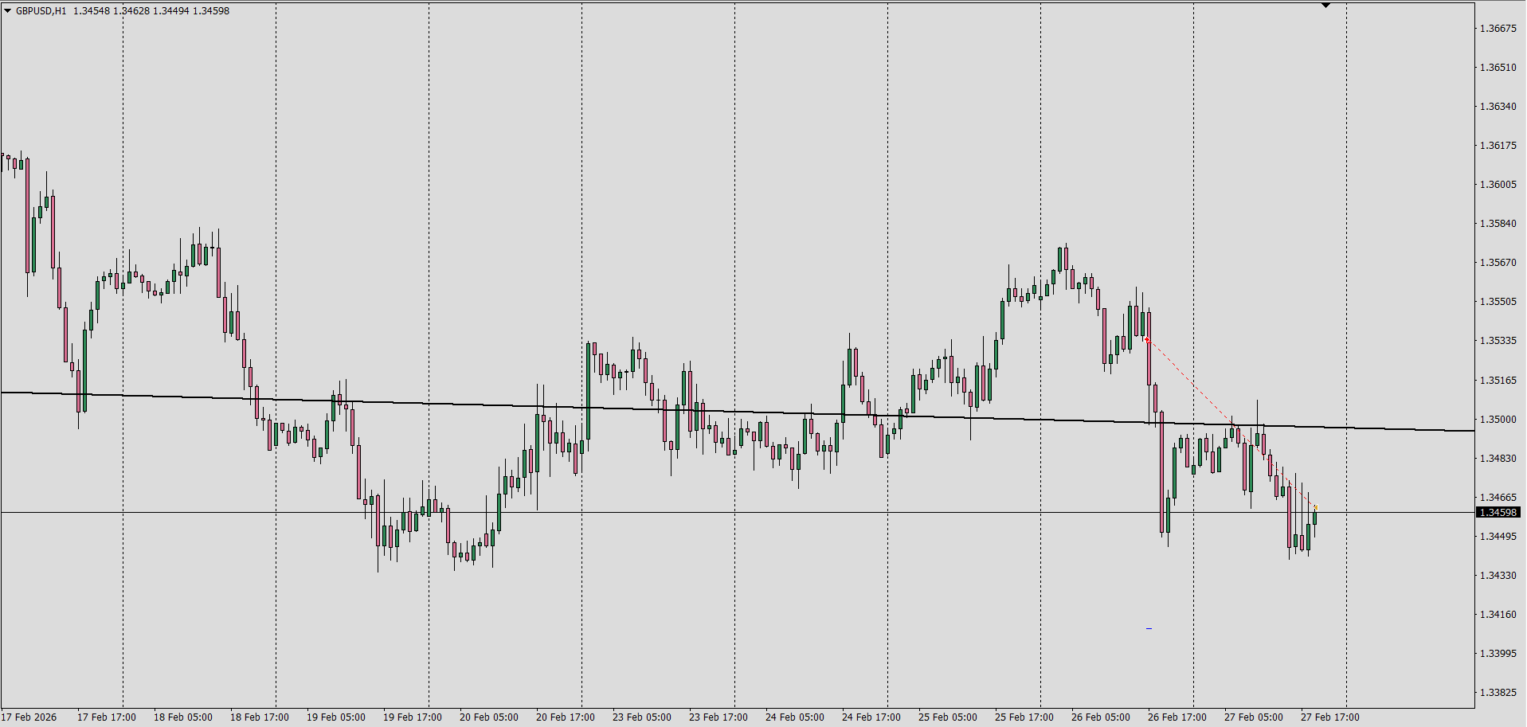
Task: Click the 1.35165 price scale label
Action: tap(1498, 381)
